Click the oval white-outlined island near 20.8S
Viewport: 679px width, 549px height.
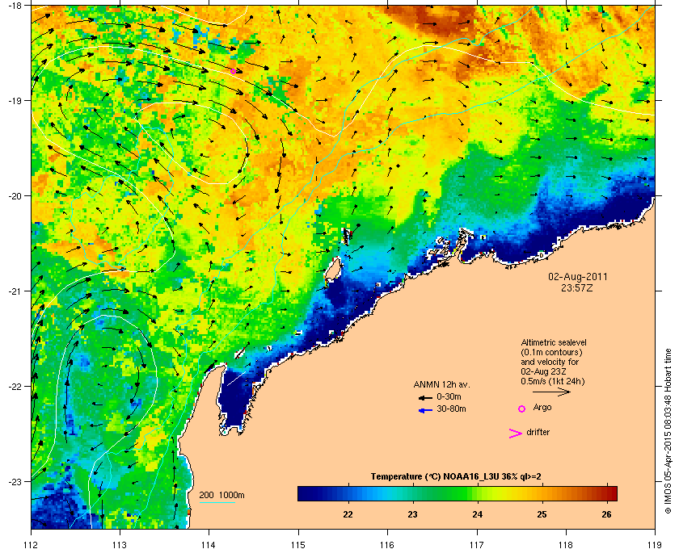333,269
